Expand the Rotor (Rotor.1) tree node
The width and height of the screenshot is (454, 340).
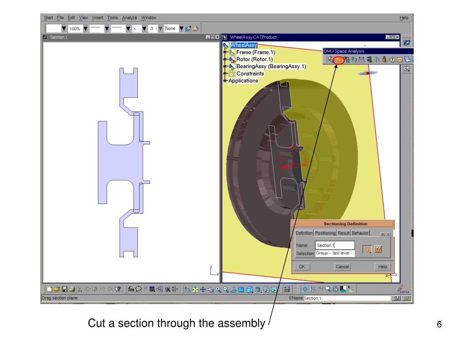[225, 59]
